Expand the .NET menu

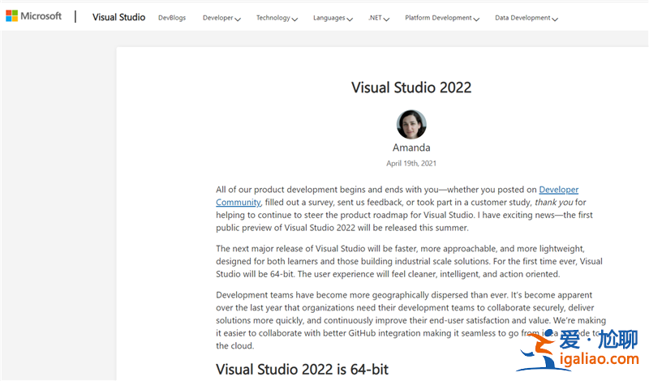(379, 18)
